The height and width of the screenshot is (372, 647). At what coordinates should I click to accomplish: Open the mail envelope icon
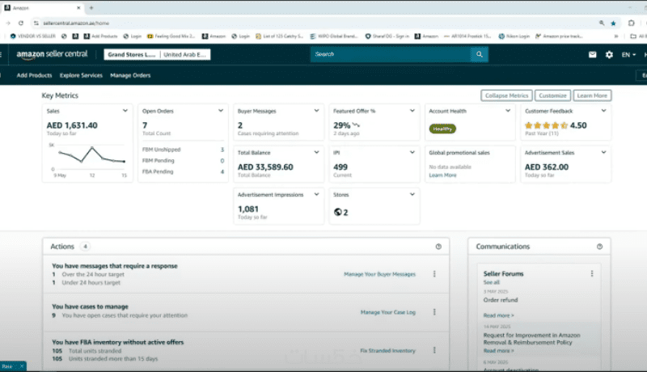592,54
